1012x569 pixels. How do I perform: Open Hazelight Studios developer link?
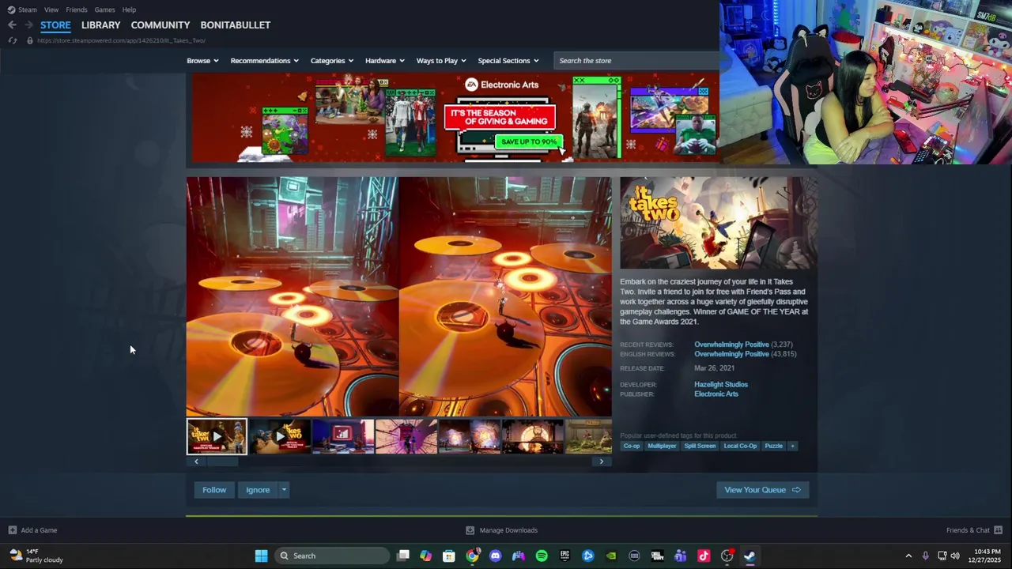(x=721, y=385)
